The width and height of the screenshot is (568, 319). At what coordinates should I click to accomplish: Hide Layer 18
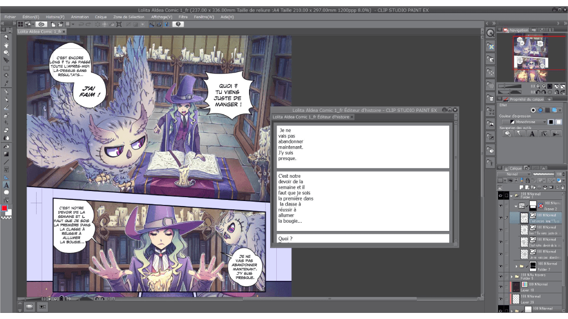501,287
